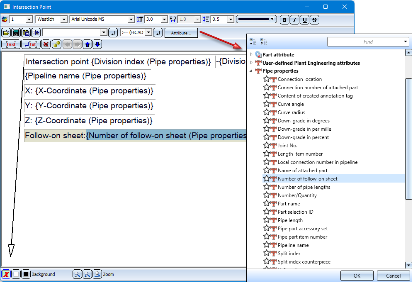Viewport: 413px width, 283px height.
Task: Click the X-Coordinate text line
Action: click(x=89, y=91)
